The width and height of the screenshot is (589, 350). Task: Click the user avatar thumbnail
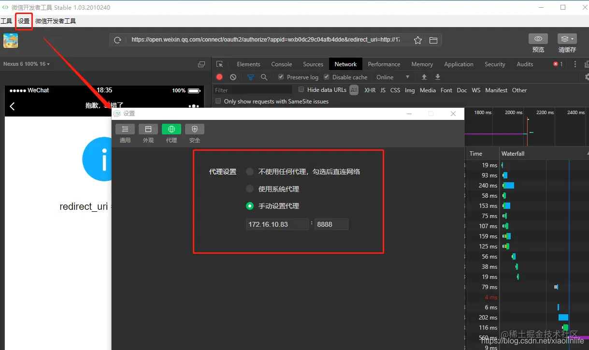pyautogui.click(x=11, y=40)
